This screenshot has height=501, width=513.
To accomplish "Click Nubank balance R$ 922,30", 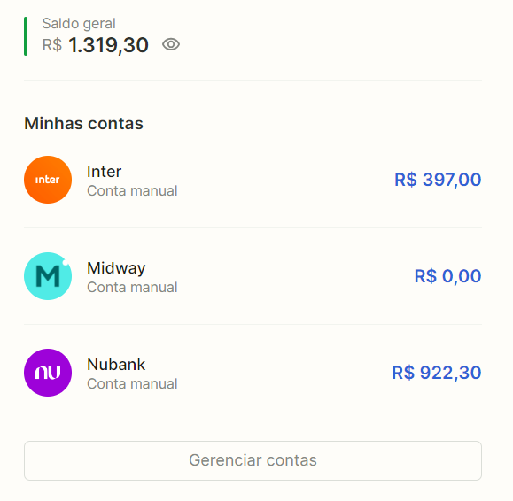I will 437,373.
